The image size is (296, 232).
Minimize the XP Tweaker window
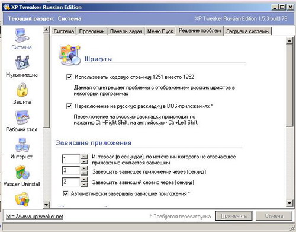(275, 7)
